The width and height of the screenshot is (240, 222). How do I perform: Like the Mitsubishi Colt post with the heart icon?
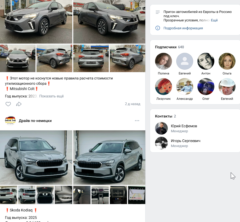pos(8,104)
